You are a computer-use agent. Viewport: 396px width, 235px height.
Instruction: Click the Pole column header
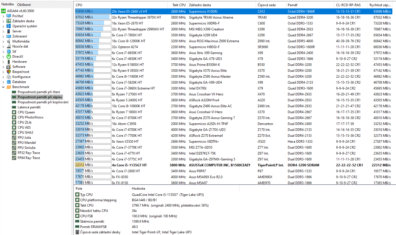[102, 188]
